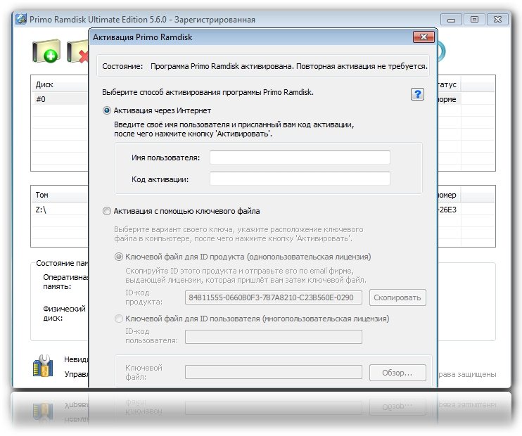
Task: Click the lock and key icon
Action: (x=43, y=366)
